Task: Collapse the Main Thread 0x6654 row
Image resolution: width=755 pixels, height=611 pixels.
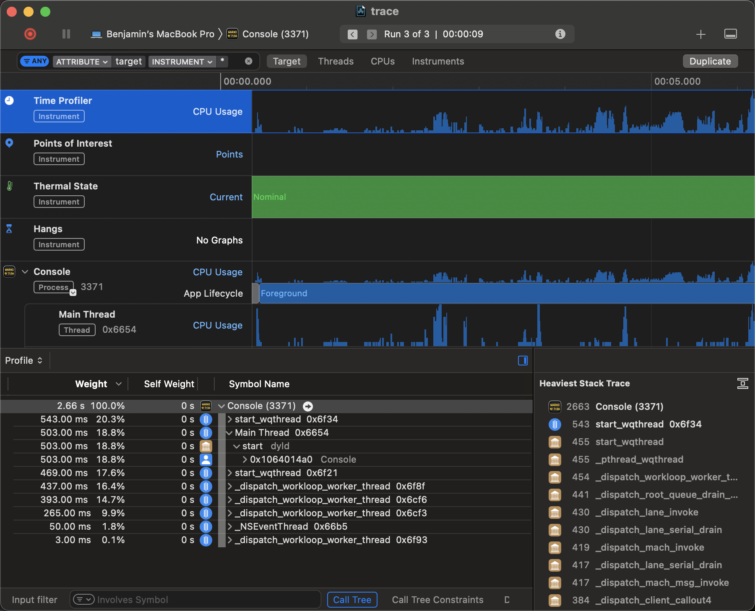Action: tap(229, 433)
